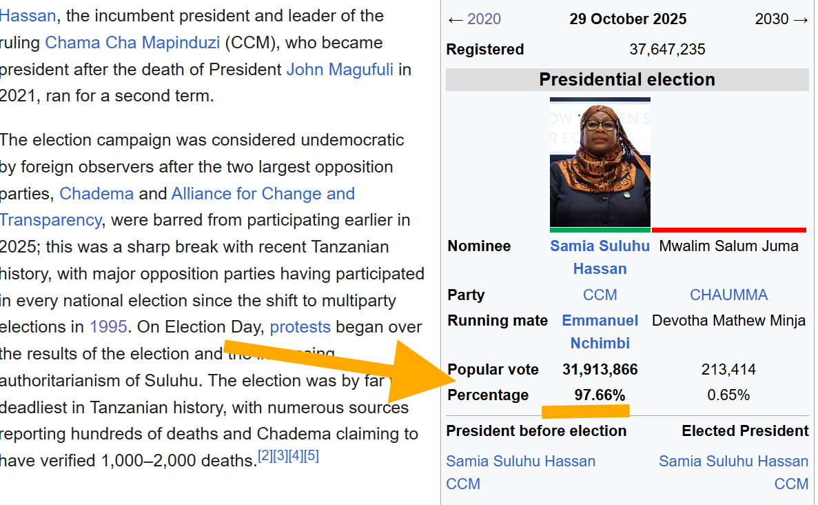Click CCM in the Party row
The image size is (818, 505).
point(600,295)
